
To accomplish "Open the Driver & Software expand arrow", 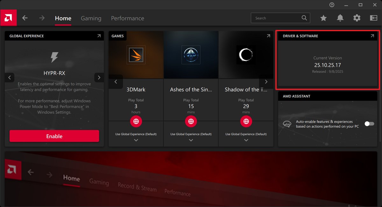I will tap(372, 36).
